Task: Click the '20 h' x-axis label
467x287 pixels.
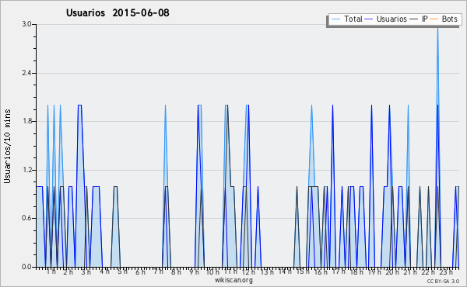Action: click(x=392, y=271)
